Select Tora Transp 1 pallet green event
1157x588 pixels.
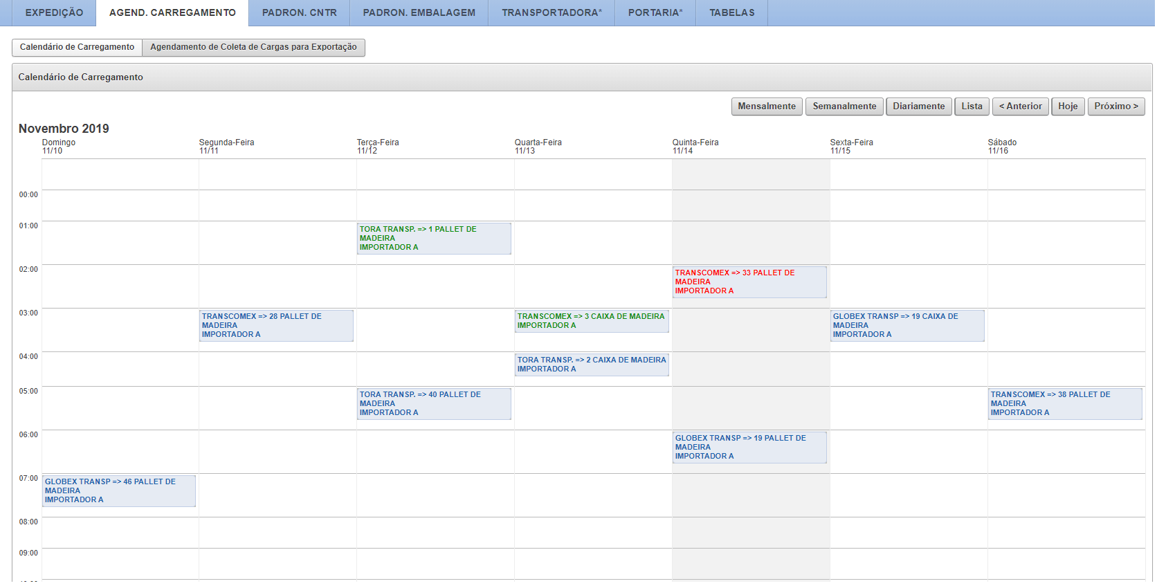[433, 238]
